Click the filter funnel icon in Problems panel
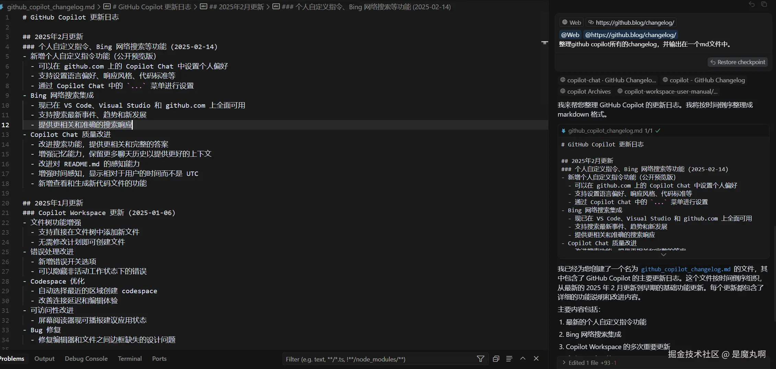Screen dimensions: 776x369 (x=480, y=359)
